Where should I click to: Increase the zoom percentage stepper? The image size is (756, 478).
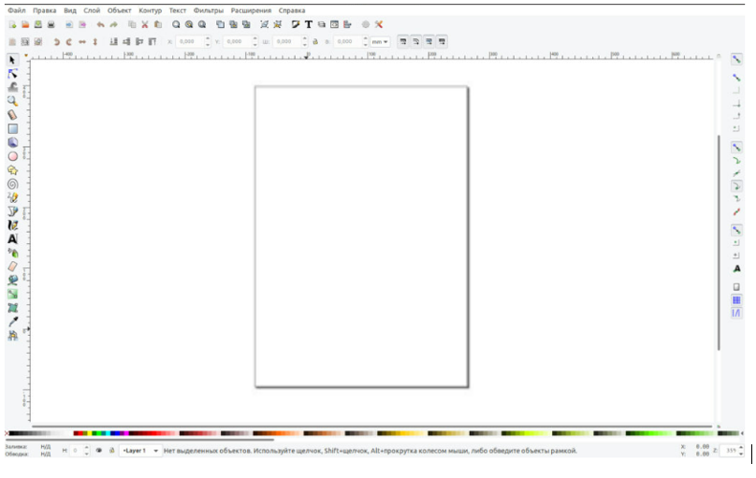(x=741, y=448)
